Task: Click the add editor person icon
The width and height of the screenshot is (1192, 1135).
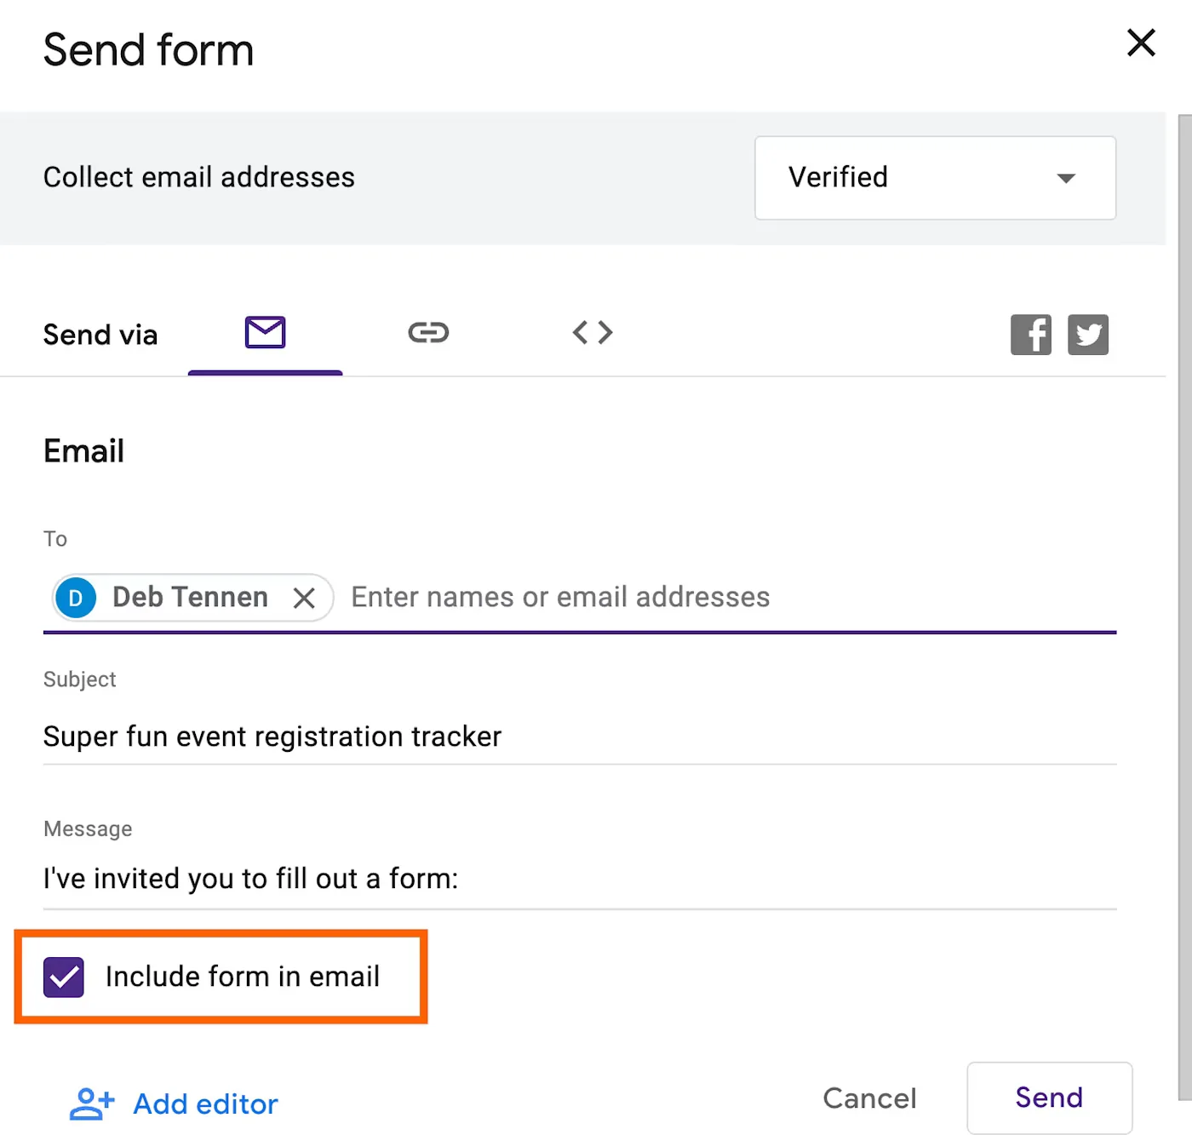Action: (91, 1103)
